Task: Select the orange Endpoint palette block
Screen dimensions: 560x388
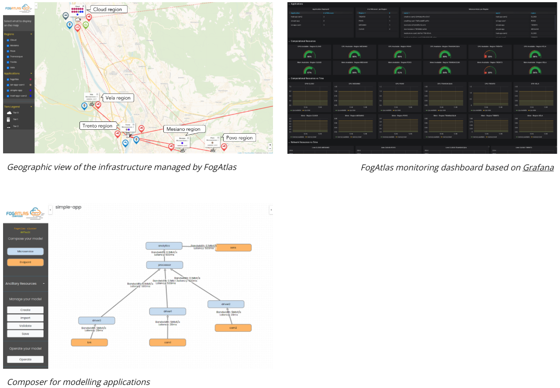Action: point(25,263)
